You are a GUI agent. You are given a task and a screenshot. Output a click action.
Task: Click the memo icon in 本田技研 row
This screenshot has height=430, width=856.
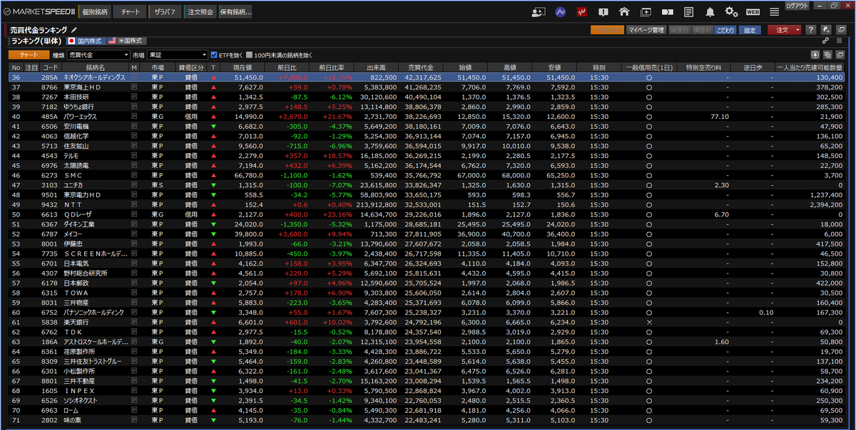134,96
